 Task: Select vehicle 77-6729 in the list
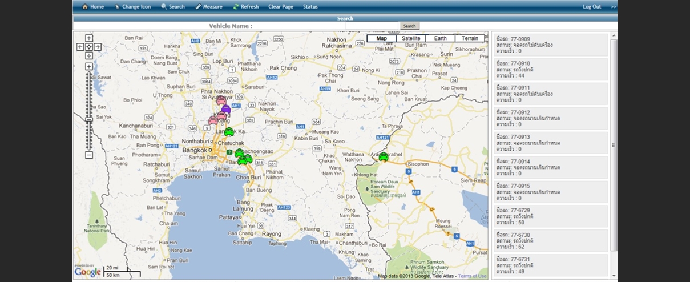click(551, 216)
